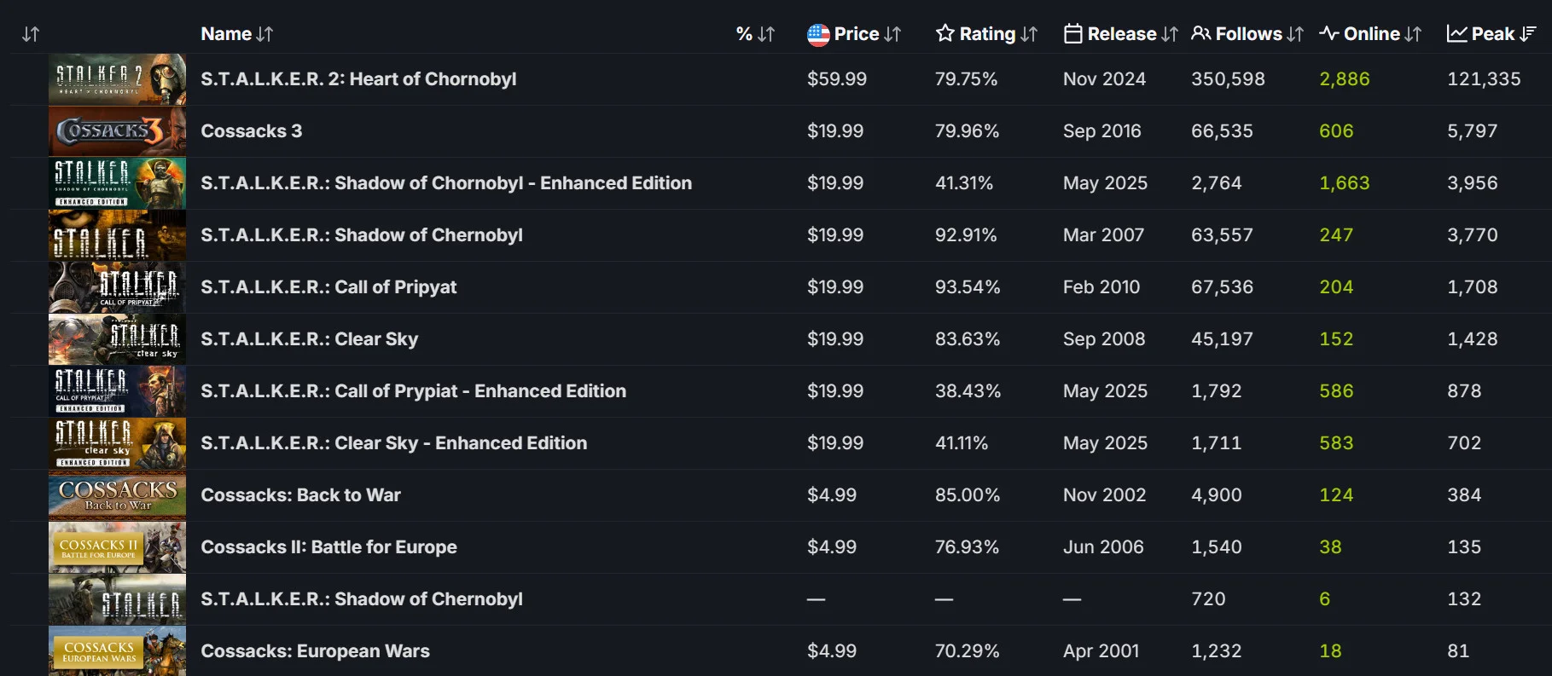The image size is (1552, 676).
Task: Click the star Rating icon
Action: [945, 34]
